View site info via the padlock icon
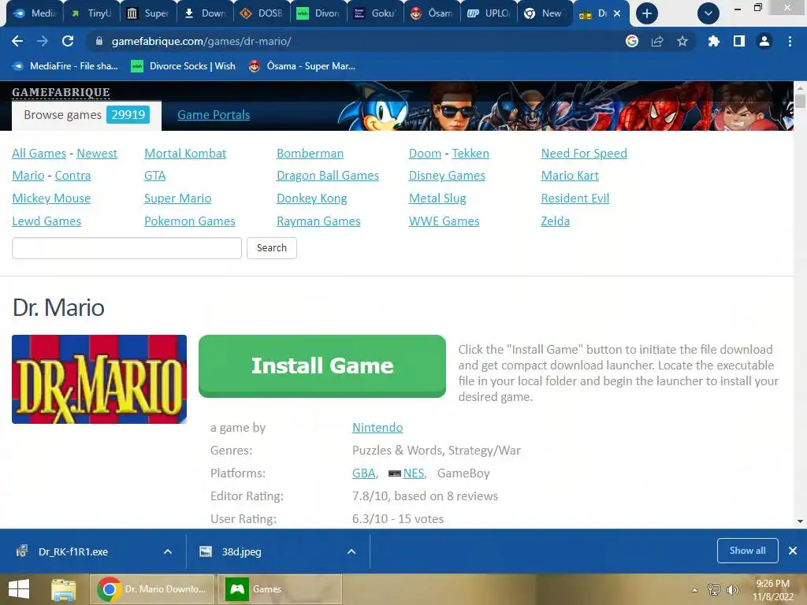The image size is (807, 605). 99,41
